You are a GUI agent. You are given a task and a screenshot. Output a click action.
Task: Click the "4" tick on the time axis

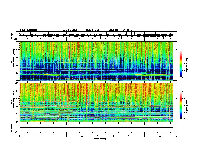tap(82, 136)
